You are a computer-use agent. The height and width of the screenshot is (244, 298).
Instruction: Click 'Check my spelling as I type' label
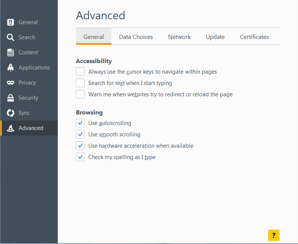click(122, 157)
